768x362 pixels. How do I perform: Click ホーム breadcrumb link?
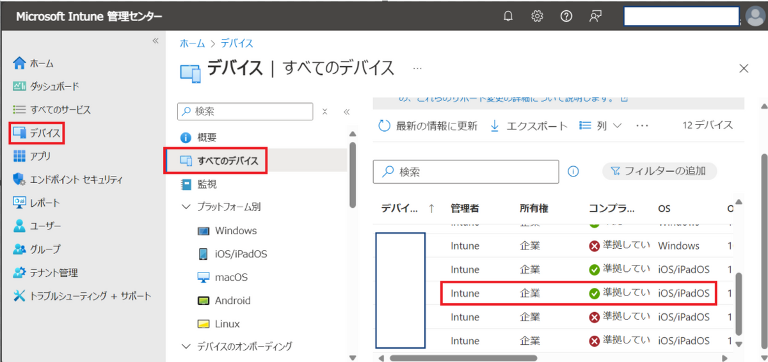[193, 43]
